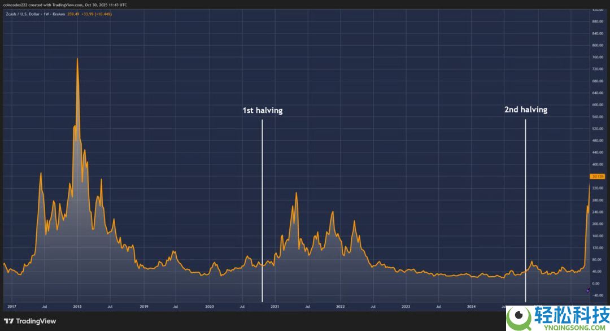Click the 400.00 price axis label
The width and height of the screenshot is (610, 331).
(x=597, y=164)
